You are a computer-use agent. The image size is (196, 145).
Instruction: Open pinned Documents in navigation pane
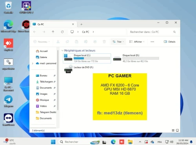(x=46, y=88)
